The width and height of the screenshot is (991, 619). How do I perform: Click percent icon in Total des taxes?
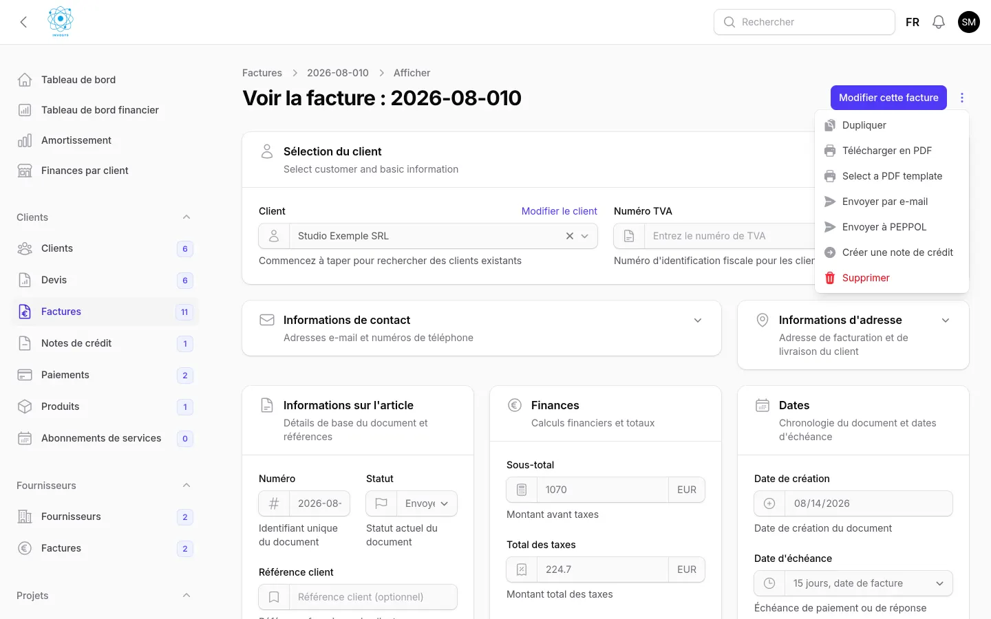click(522, 569)
